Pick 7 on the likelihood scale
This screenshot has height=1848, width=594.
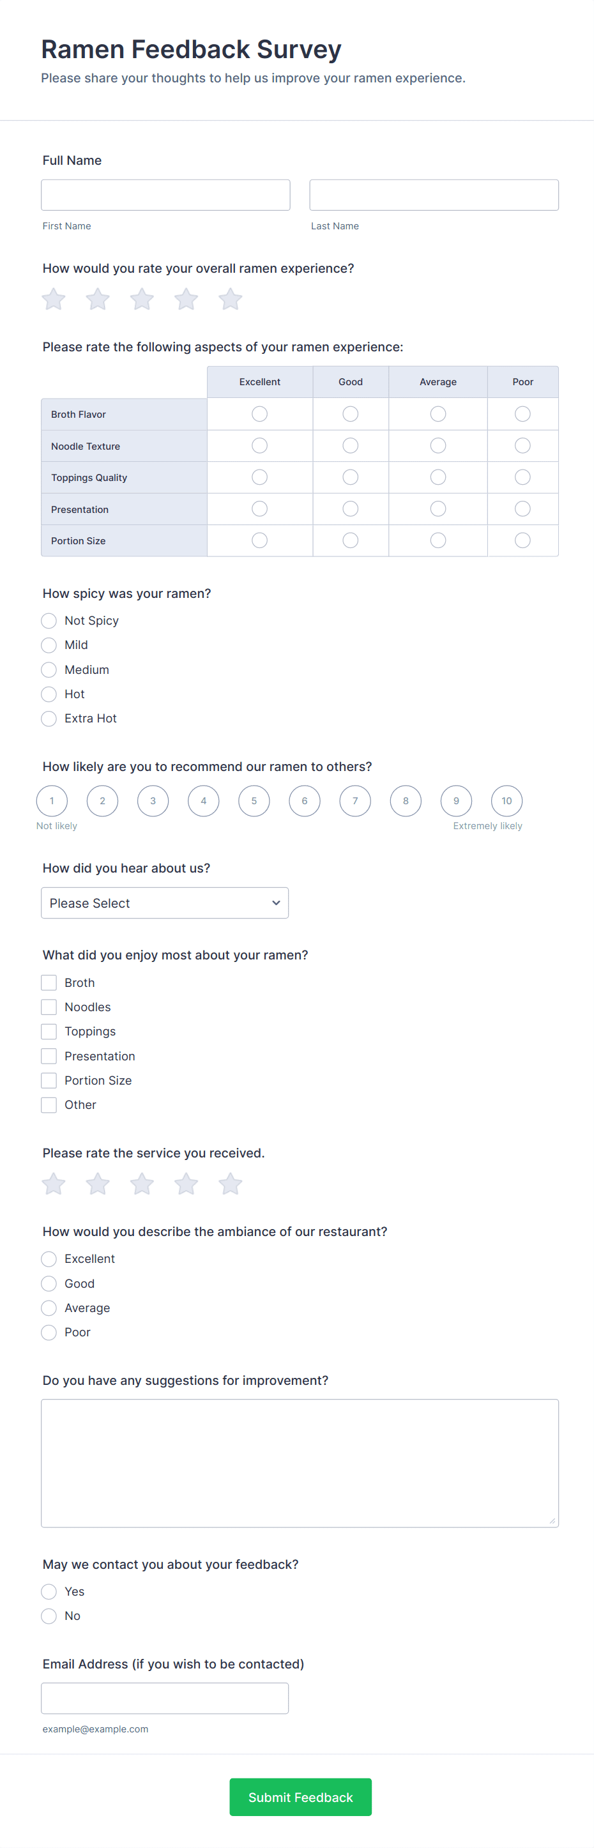click(x=355, y=801)
